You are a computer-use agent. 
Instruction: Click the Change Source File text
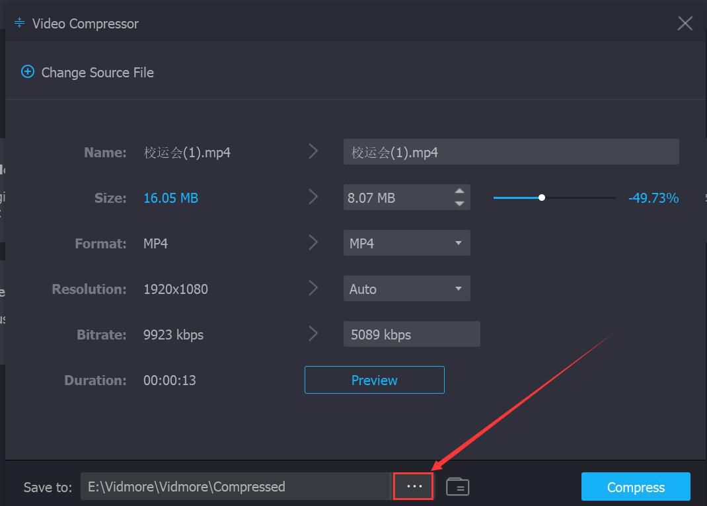[x=98, y=73]
